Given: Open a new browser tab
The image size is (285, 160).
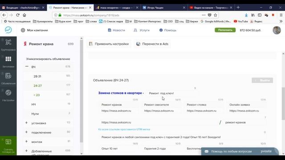Looking at the screenshot, I should [238, 8].
